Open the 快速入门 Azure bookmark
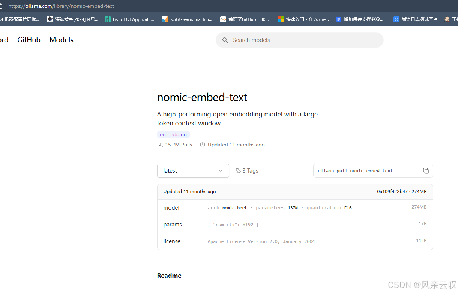The height and width of the screenshot is (292, 458). pos(303,19)
